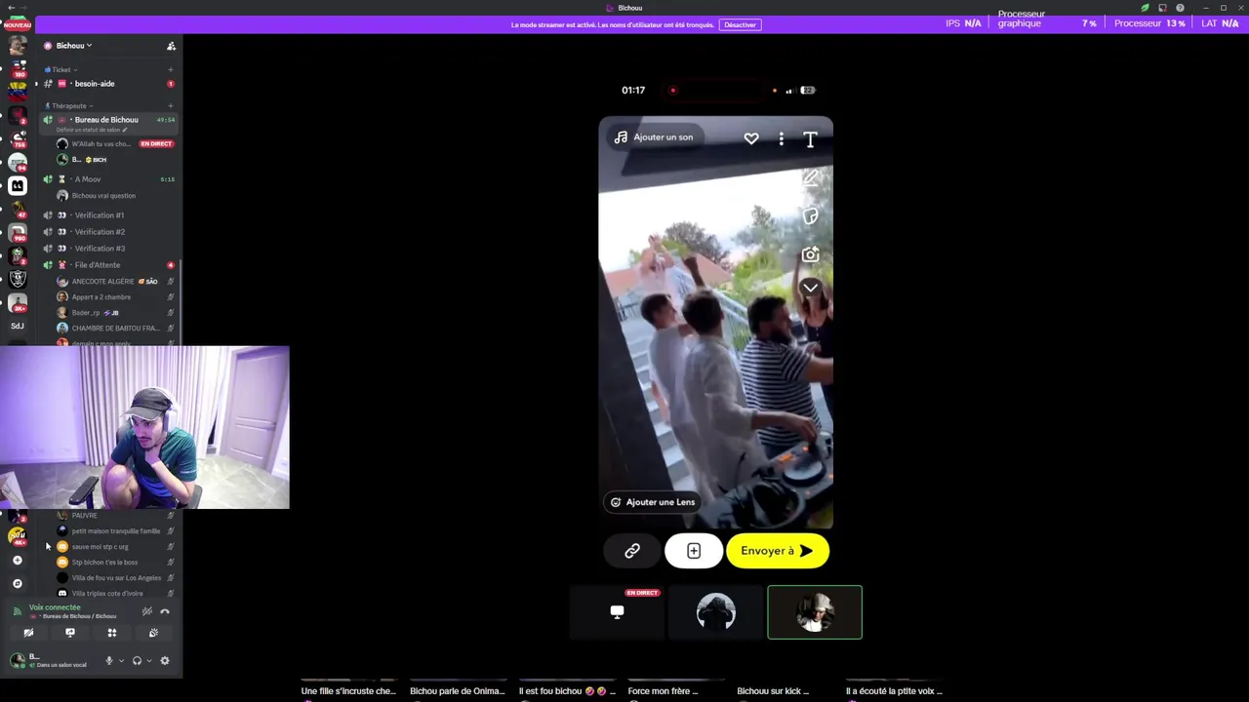This screenshot has width=1249, height=702.
Task: Open the activities launcher icon
Action: tap(112, 633)
